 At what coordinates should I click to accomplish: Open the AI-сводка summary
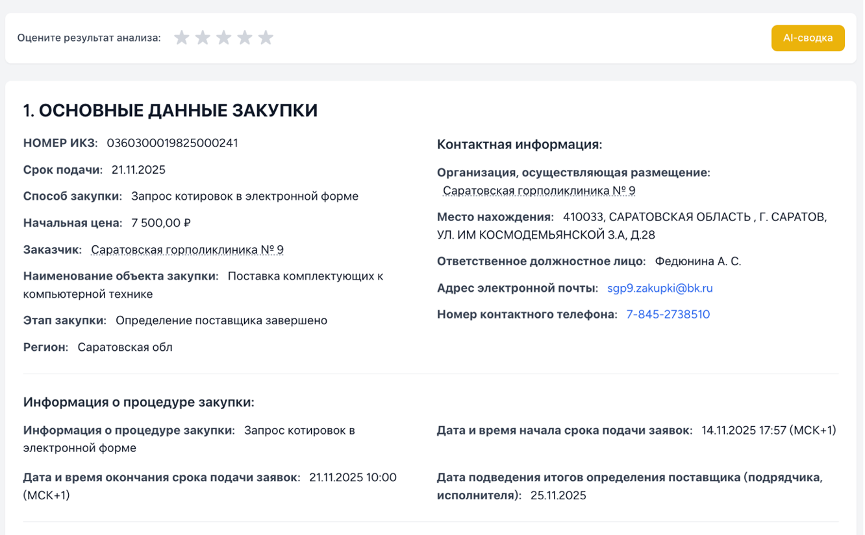(807, 38)
